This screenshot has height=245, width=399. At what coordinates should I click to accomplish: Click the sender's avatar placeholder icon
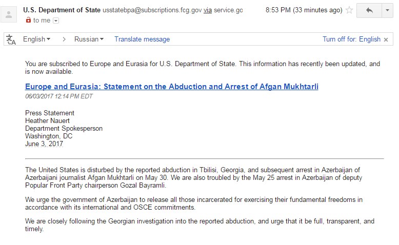pos(9,14)
